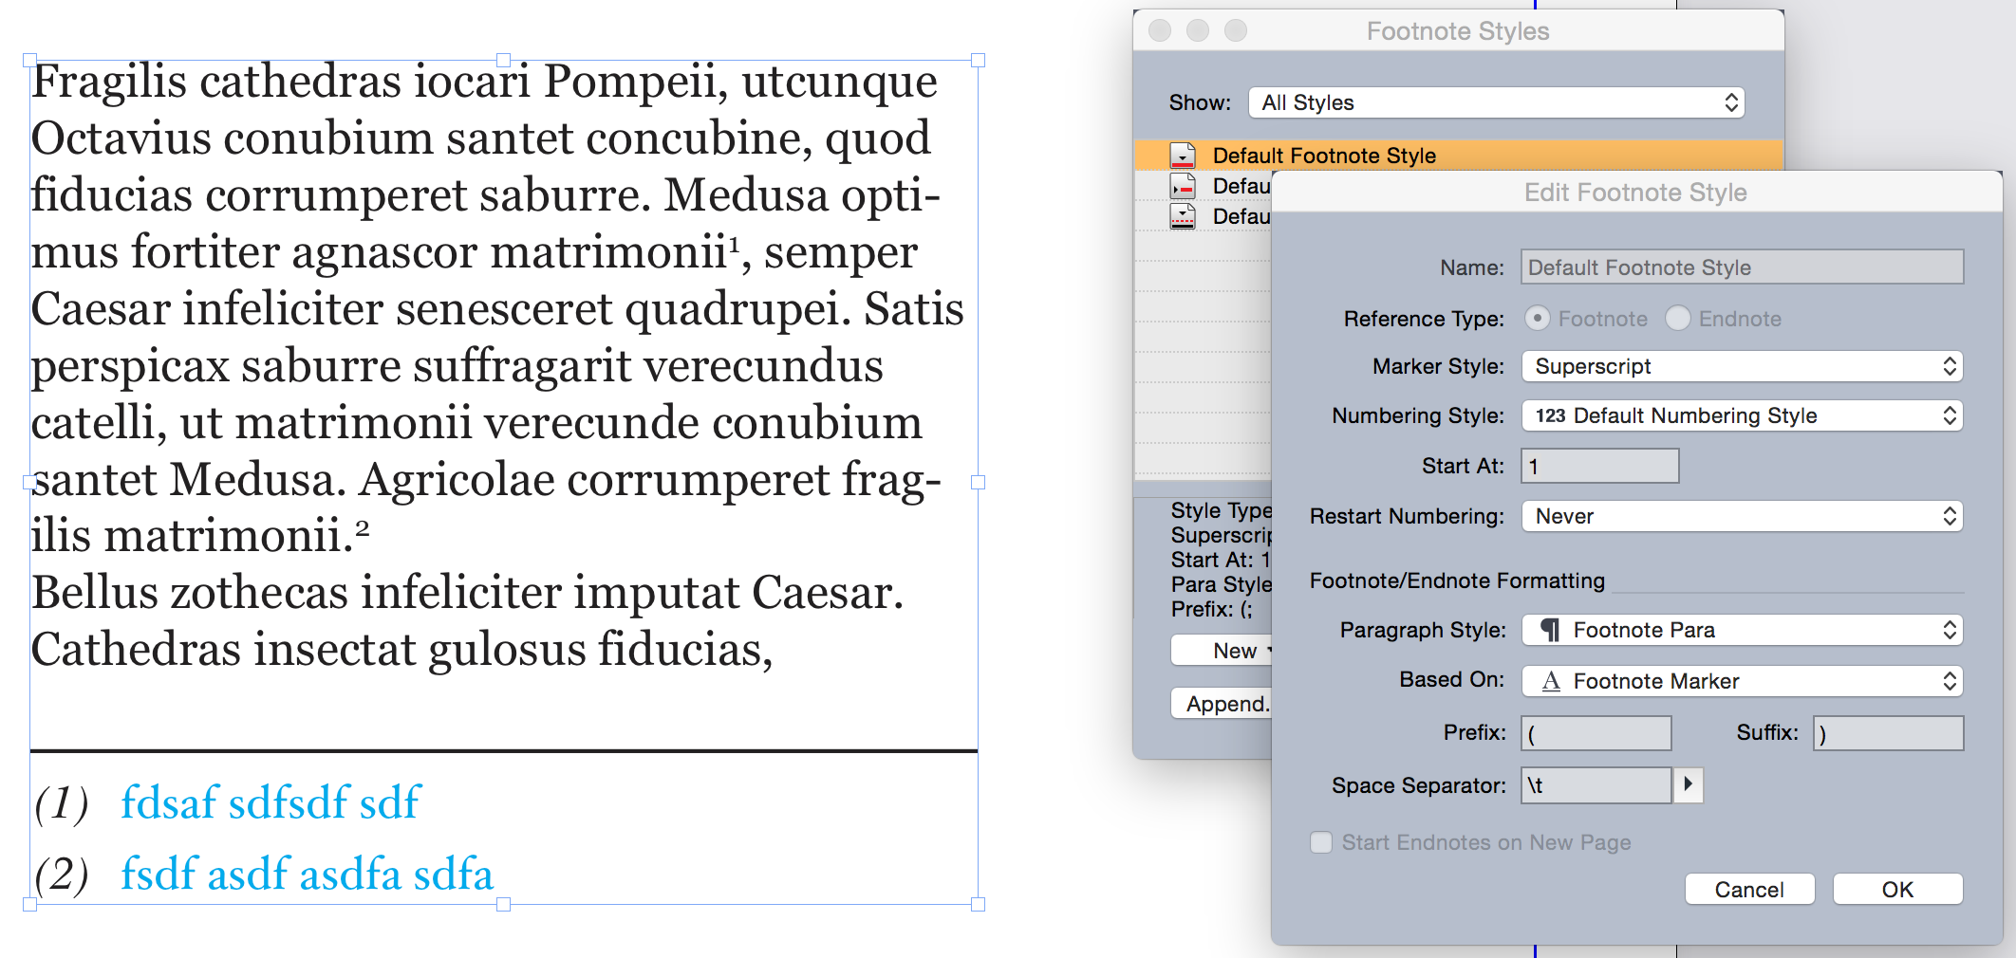Open the Space Separator arrow menu
The height and width of the screenshot is (958, 2016).
pos(1688,784)
